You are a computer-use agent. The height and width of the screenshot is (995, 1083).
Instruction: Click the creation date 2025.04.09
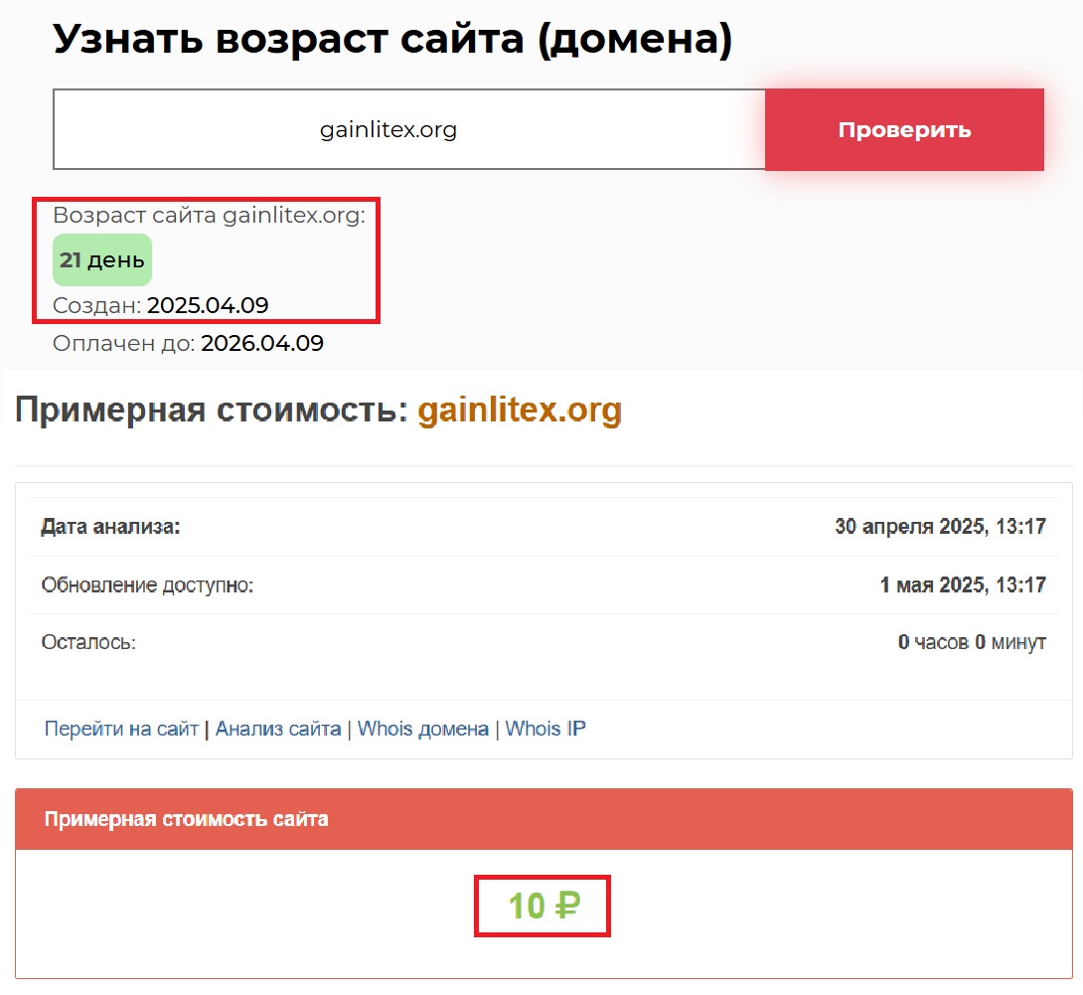[208, 305]
